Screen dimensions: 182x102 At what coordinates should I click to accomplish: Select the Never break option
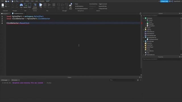76,4
